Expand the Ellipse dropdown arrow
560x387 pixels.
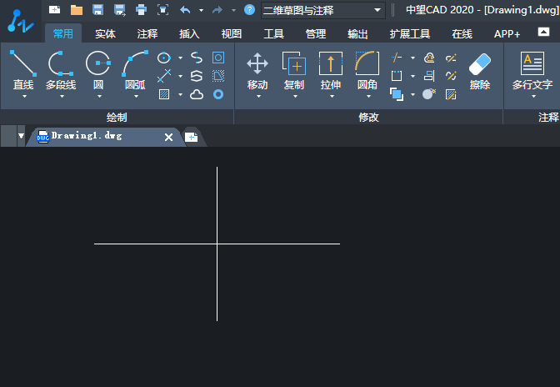pyautogui.click(x=180, y=58)
